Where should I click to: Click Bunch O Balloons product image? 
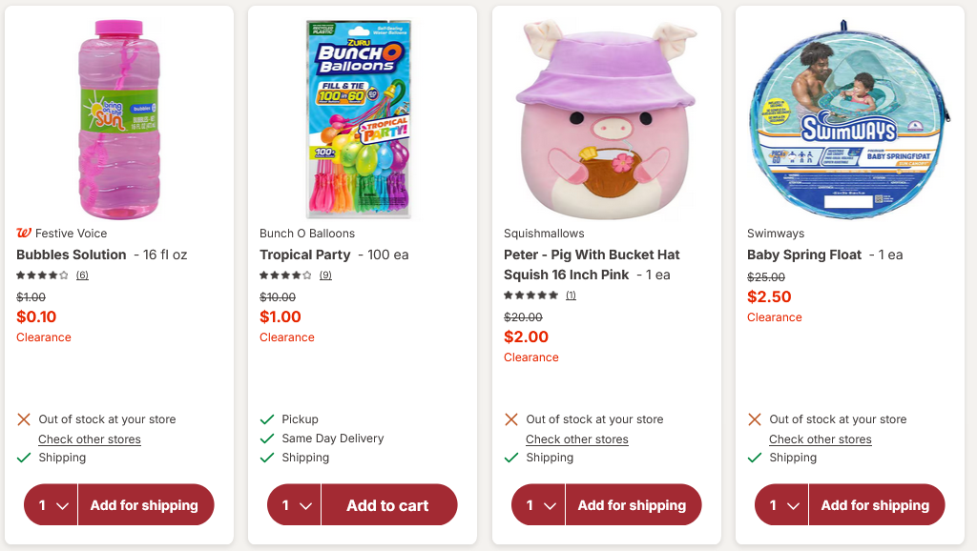(361, 118)
